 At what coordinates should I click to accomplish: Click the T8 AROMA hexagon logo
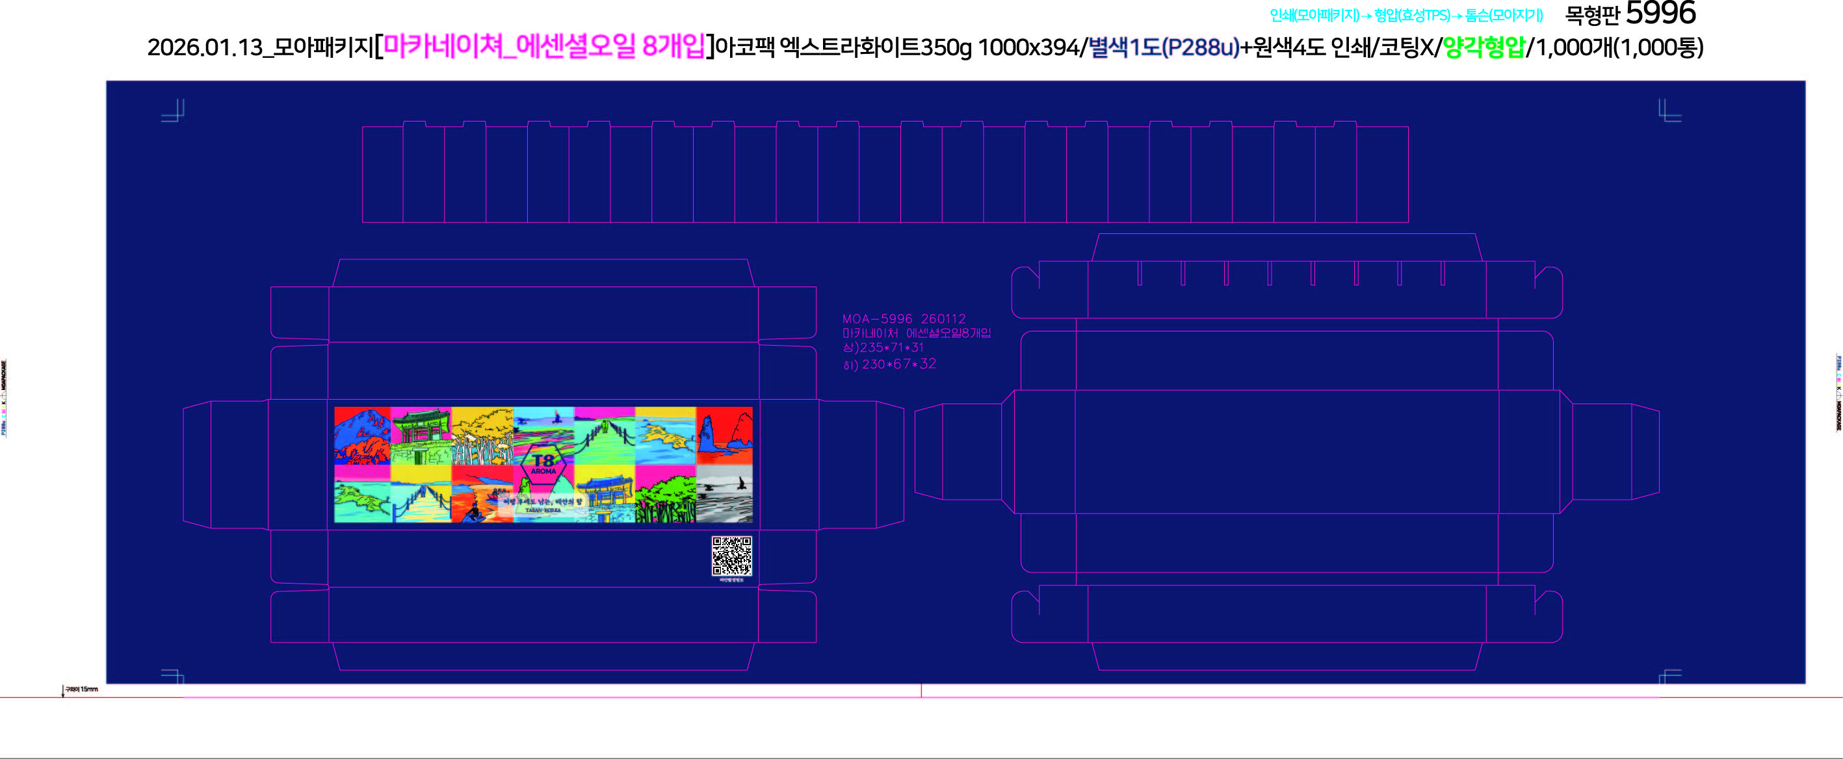click(x=543, y=464)
